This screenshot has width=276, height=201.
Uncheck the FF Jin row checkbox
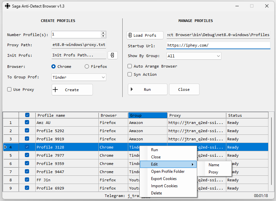pyautogui.click(x=27, y=179)
